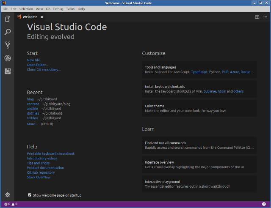The image size is (271, 208).
Task: Select the Interactive playground item
Action: [199, 184]
